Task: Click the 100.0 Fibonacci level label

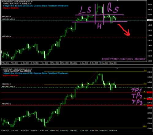Action: click(145, 126)
